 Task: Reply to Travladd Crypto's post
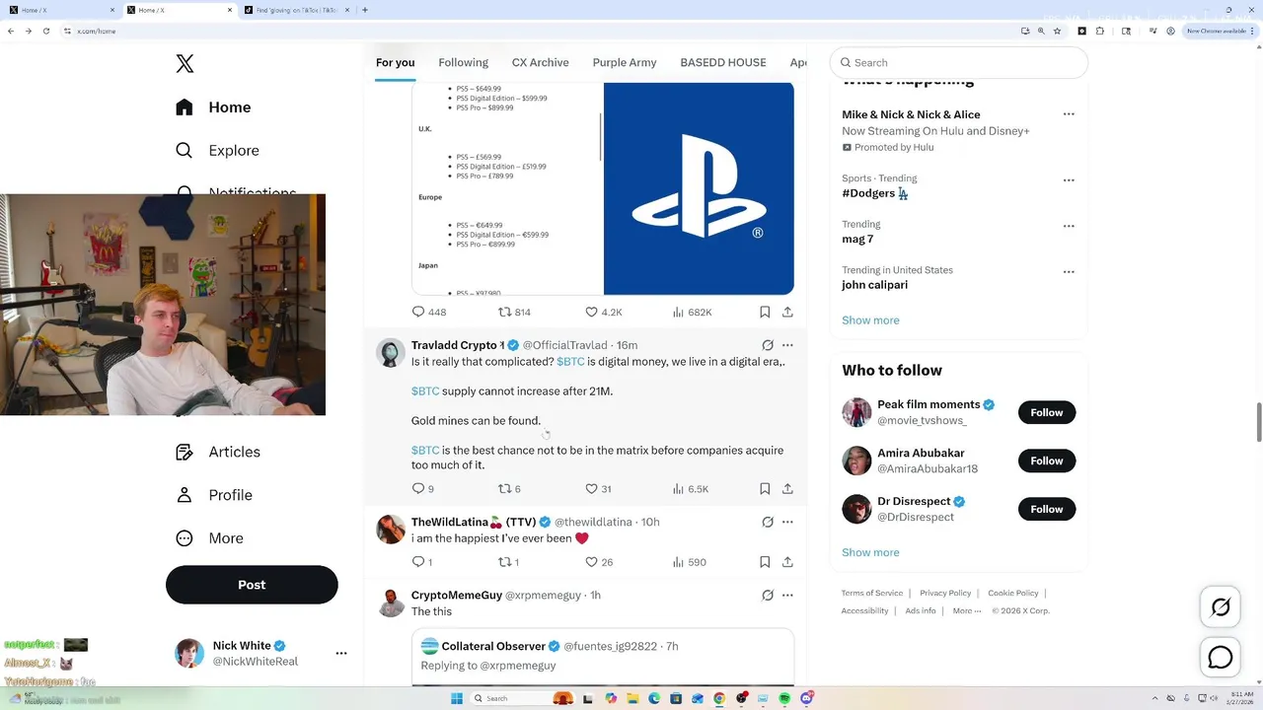point(422,488)
